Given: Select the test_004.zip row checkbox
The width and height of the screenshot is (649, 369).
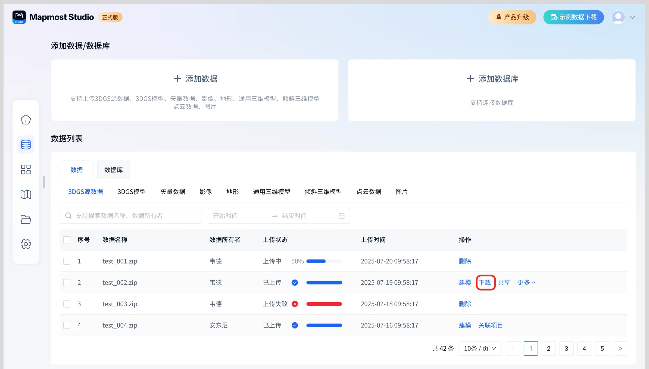Looking at the screenshot, I should (67, 325).
